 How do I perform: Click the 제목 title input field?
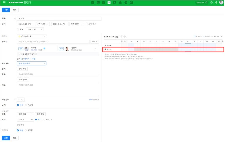coord(59,19)
